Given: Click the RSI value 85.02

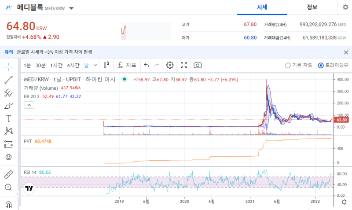Looking at the screenshot, I should (x=45, y=173).
